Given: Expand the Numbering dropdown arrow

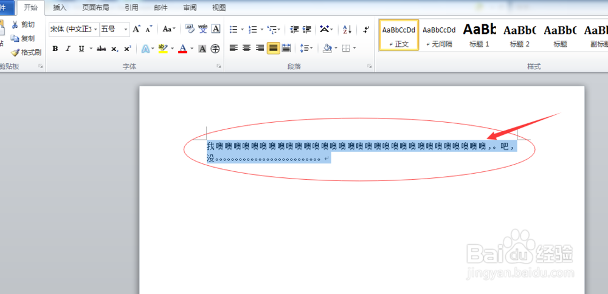Looking at the screenshot, I should tap(261, 29).
